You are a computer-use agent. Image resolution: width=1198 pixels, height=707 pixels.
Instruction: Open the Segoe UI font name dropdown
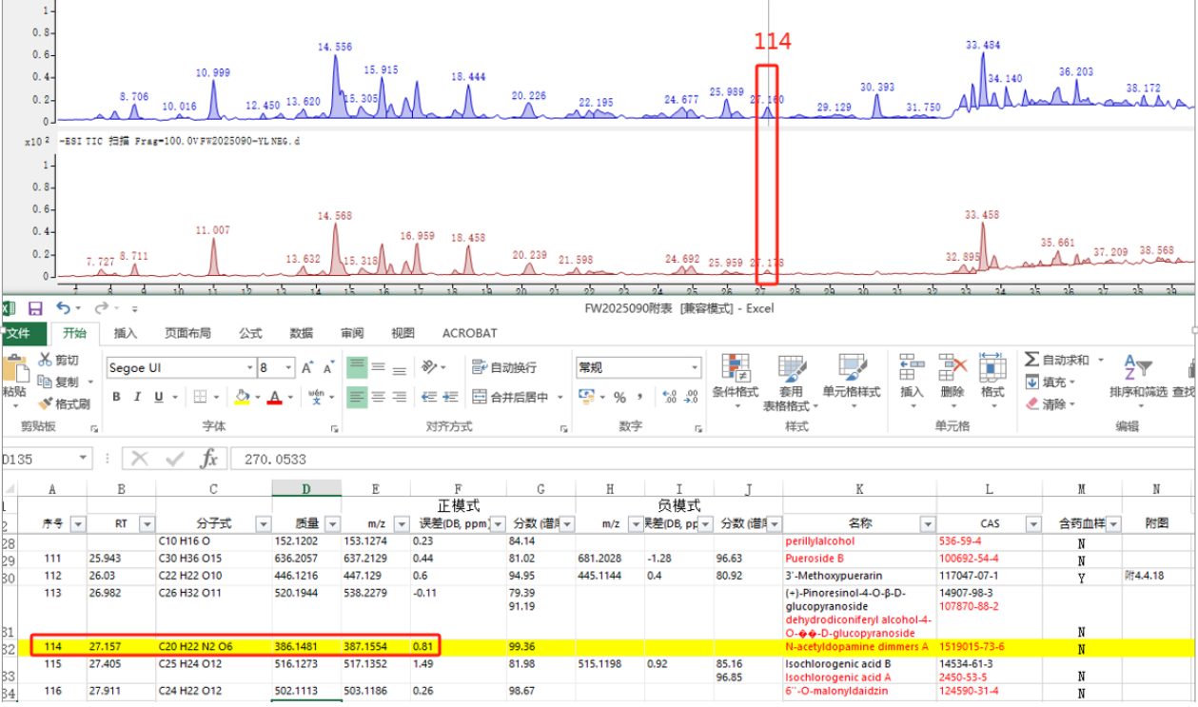click(250, 367)
